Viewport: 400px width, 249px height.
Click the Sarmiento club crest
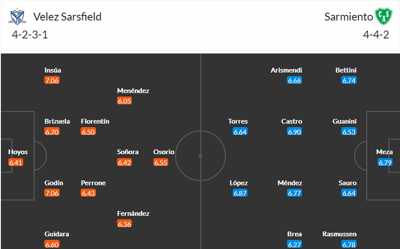tap(383, 17)
